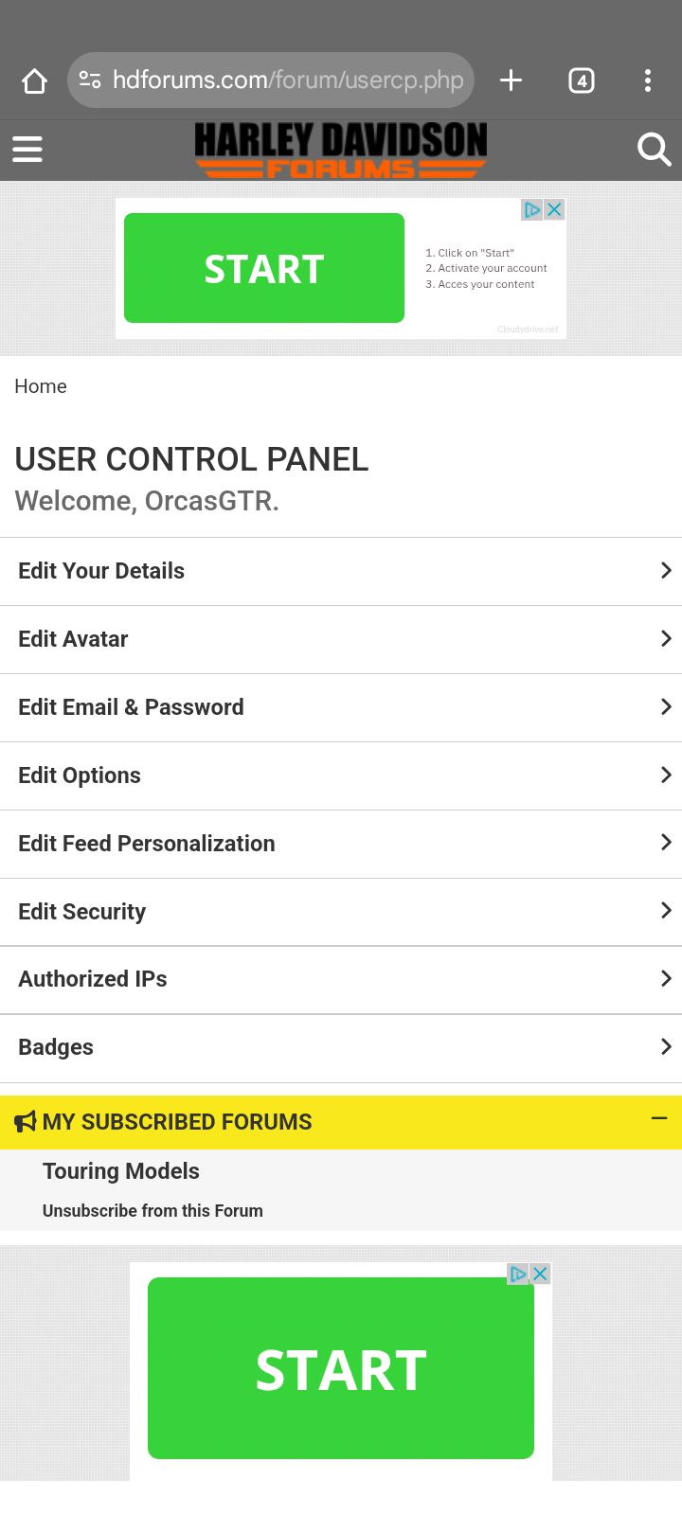Tap the Harley Davidson Forums logo

[341, 150]
